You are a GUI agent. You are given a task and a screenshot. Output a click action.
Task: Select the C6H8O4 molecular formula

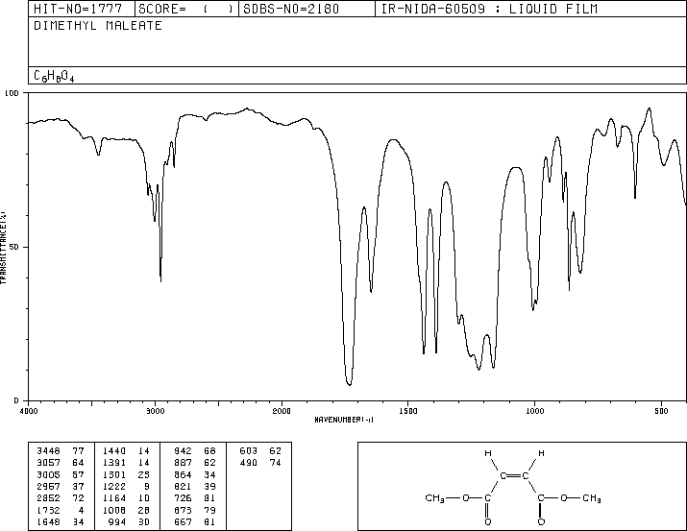[54, 76]
